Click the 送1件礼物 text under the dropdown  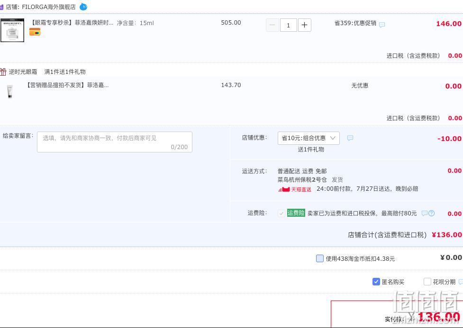[311, 150]
